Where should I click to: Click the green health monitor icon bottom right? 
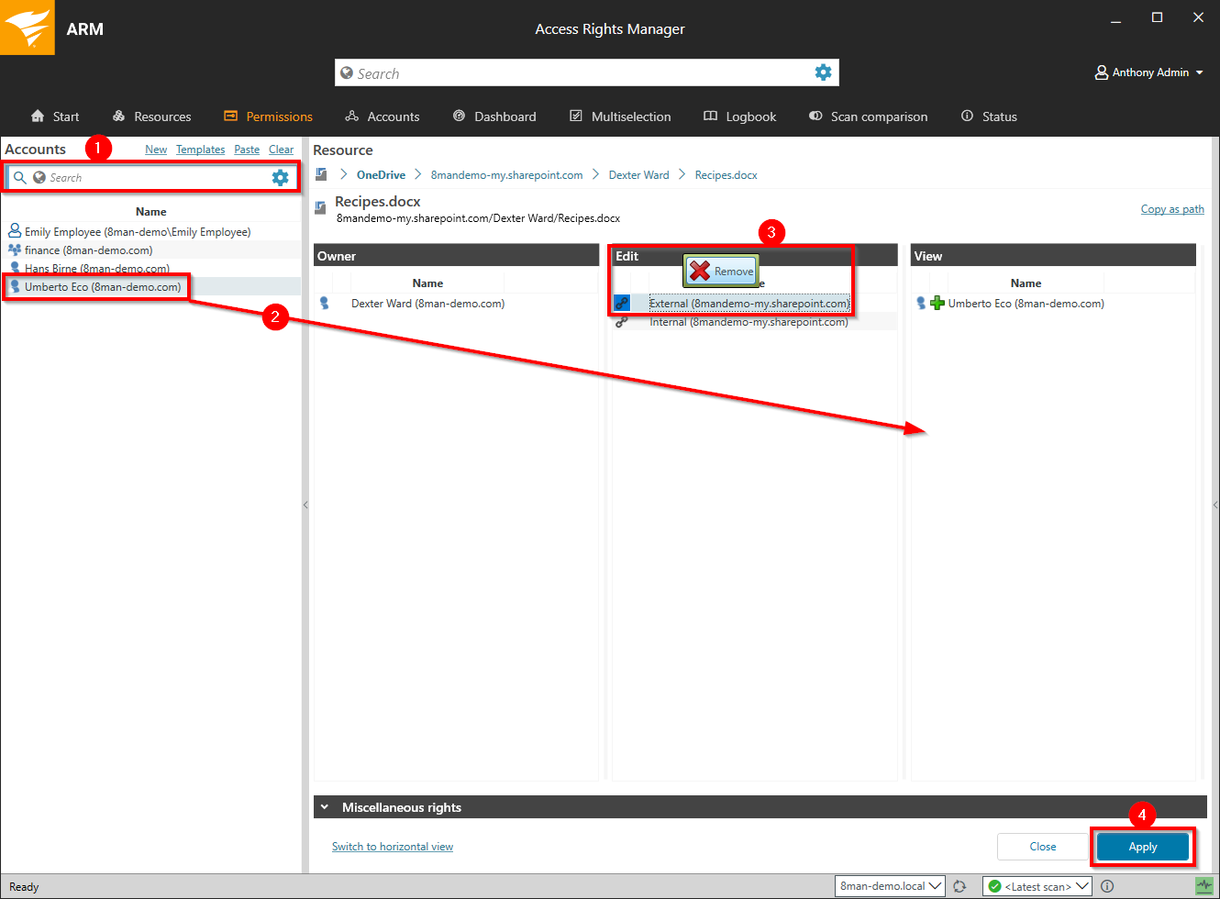[1206, 886]
